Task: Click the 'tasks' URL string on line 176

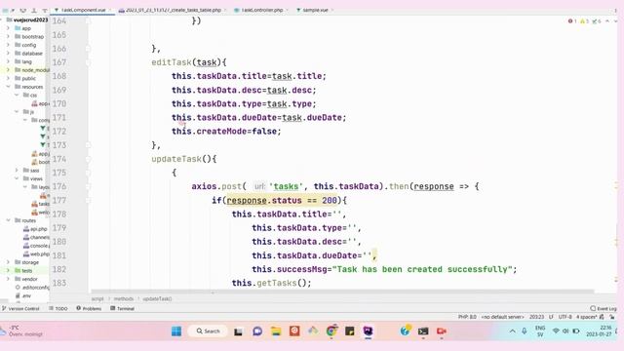Action: pyautogui.click(x=286, y=186)
